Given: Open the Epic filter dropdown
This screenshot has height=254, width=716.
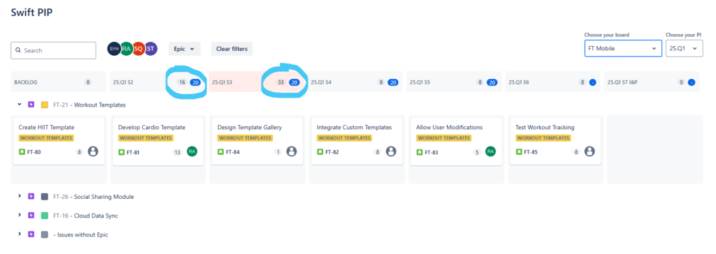Looking at the screenshot, I should click(185, 49).
